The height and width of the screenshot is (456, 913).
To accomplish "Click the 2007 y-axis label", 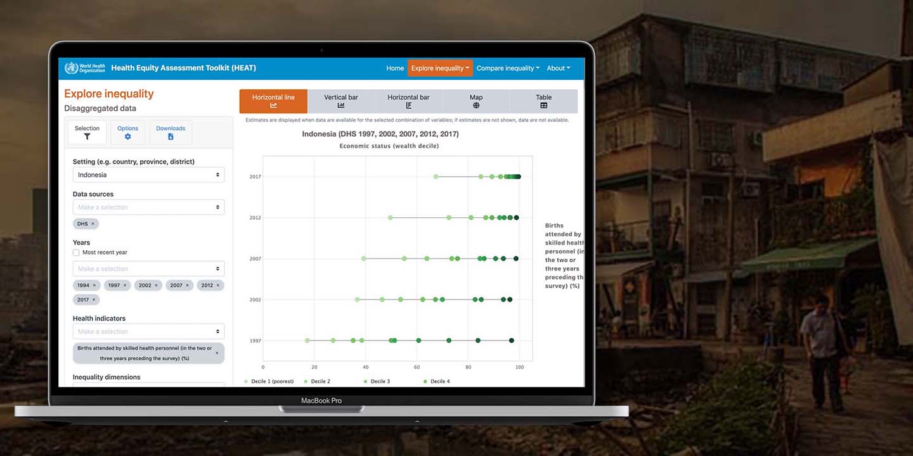I will pos(255,258).
